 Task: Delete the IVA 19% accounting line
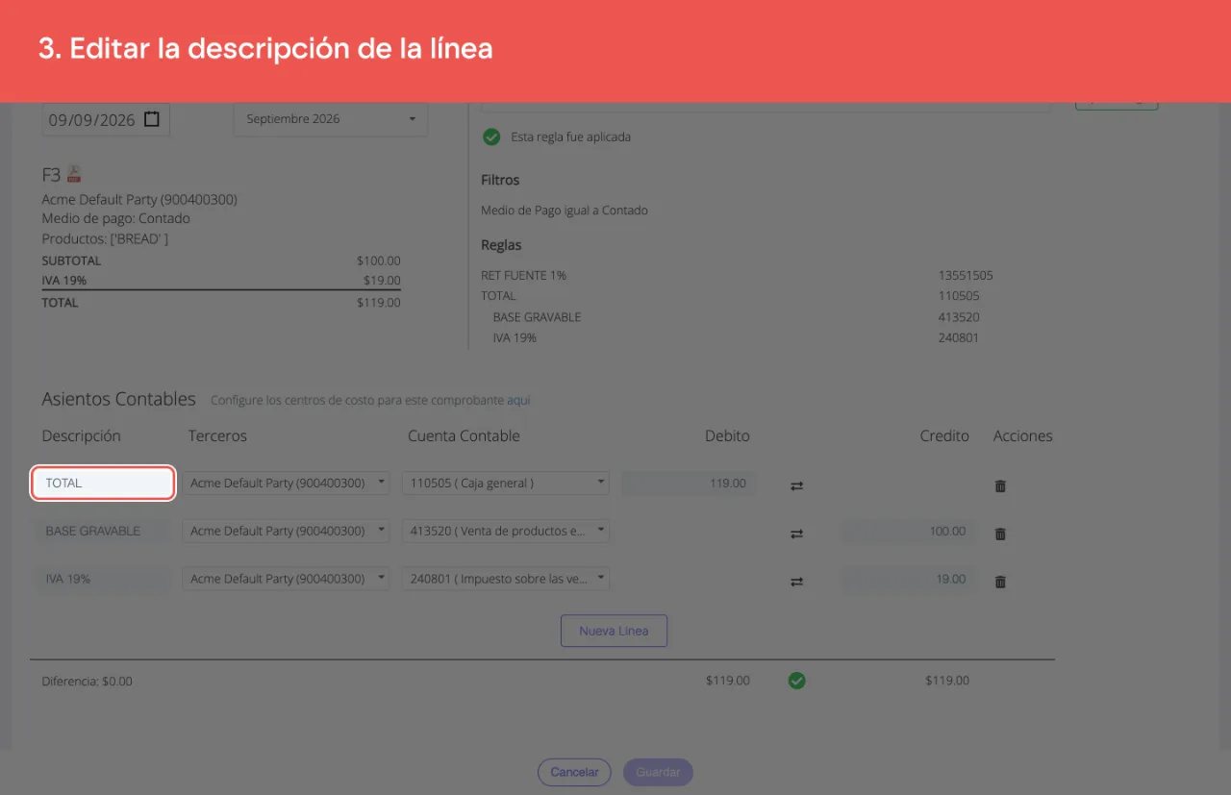1000,582
